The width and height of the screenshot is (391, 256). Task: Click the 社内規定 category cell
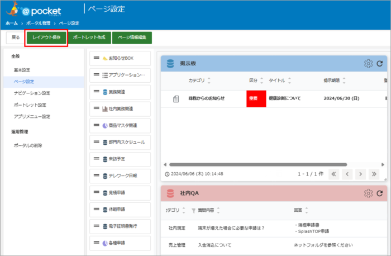(177, 228)
